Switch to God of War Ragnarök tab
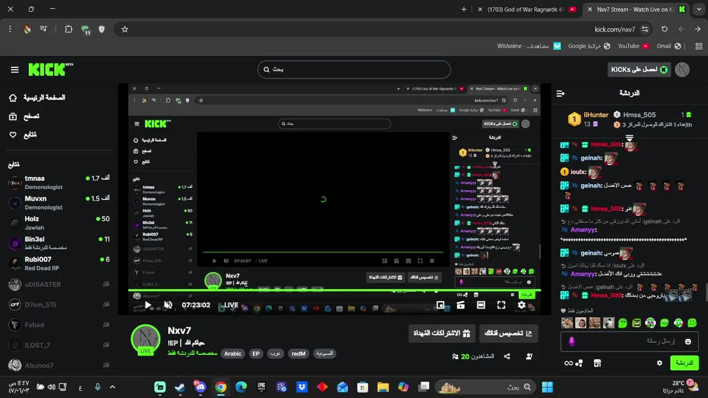Viewport: 708px width, 398px height. pos(525,9)
